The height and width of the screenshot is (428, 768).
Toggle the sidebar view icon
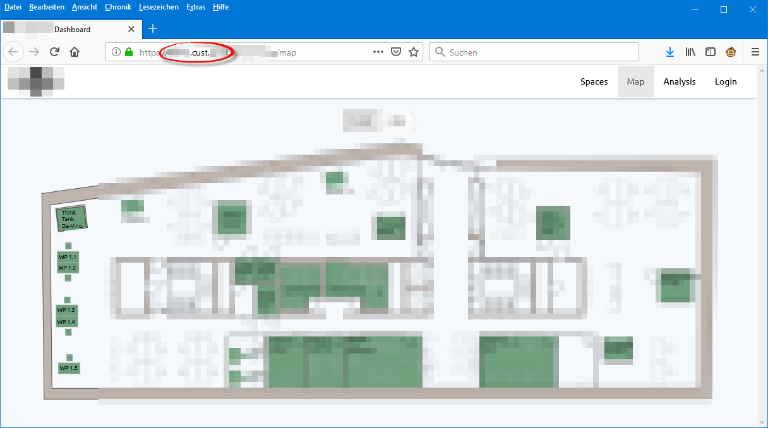(x=711, y=52)
